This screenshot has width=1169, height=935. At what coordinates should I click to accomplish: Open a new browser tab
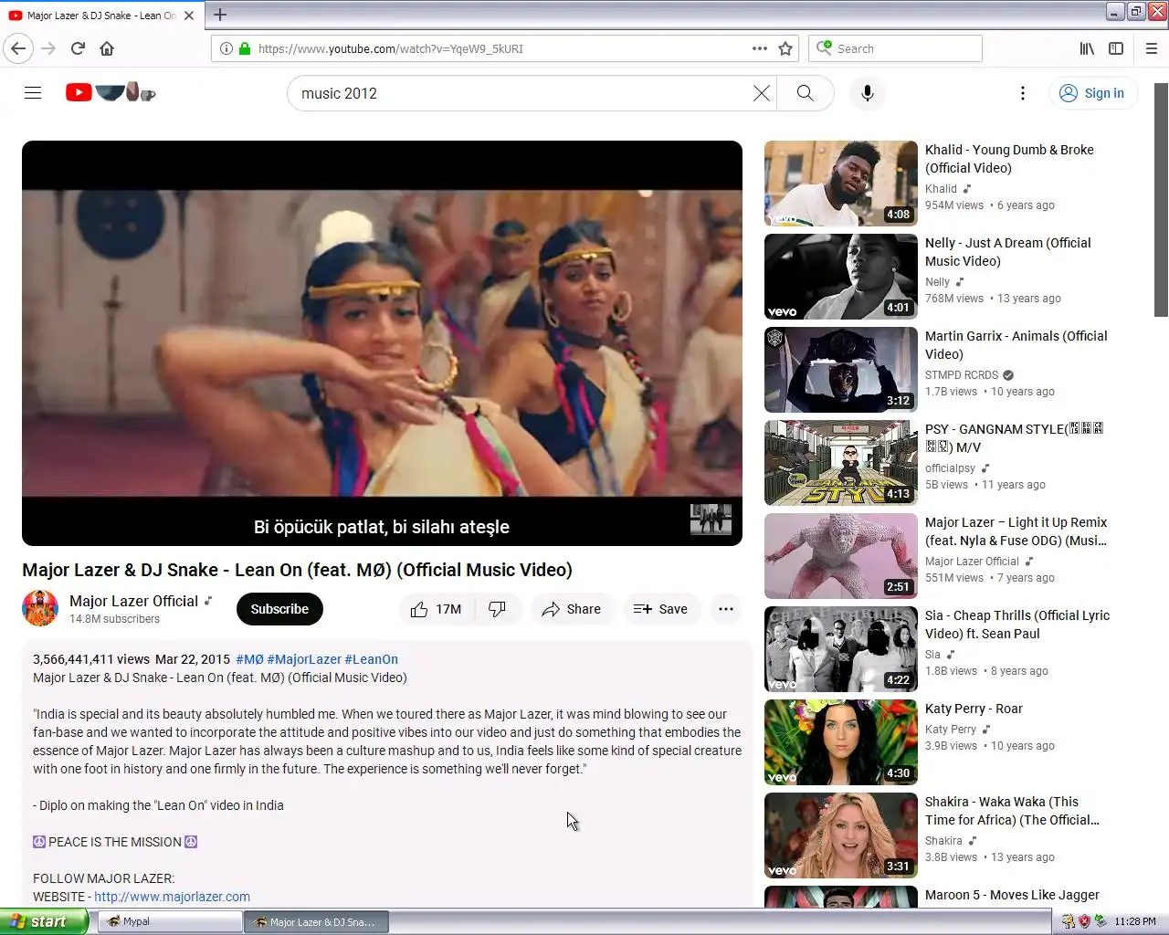coord(220,15)
